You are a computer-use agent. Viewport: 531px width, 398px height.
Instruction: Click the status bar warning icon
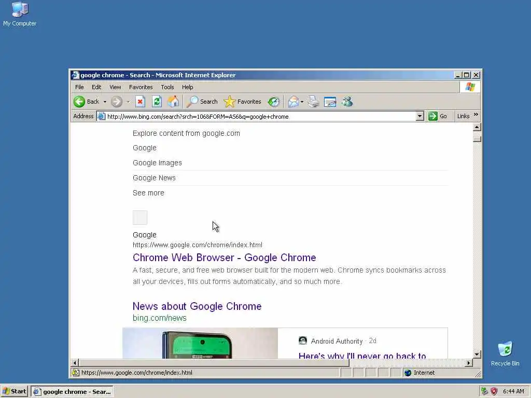tap(76, 373)
